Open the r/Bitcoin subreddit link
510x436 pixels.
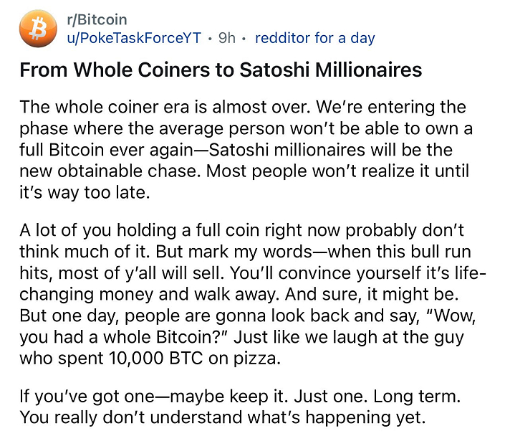click(x=92, y=21)
